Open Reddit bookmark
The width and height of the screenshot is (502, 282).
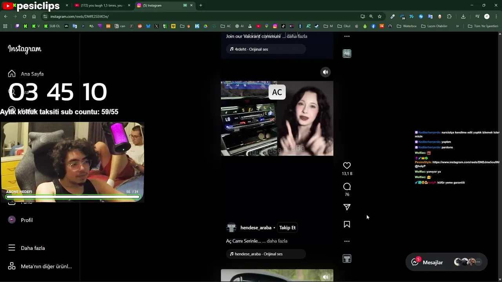point(140,26)
